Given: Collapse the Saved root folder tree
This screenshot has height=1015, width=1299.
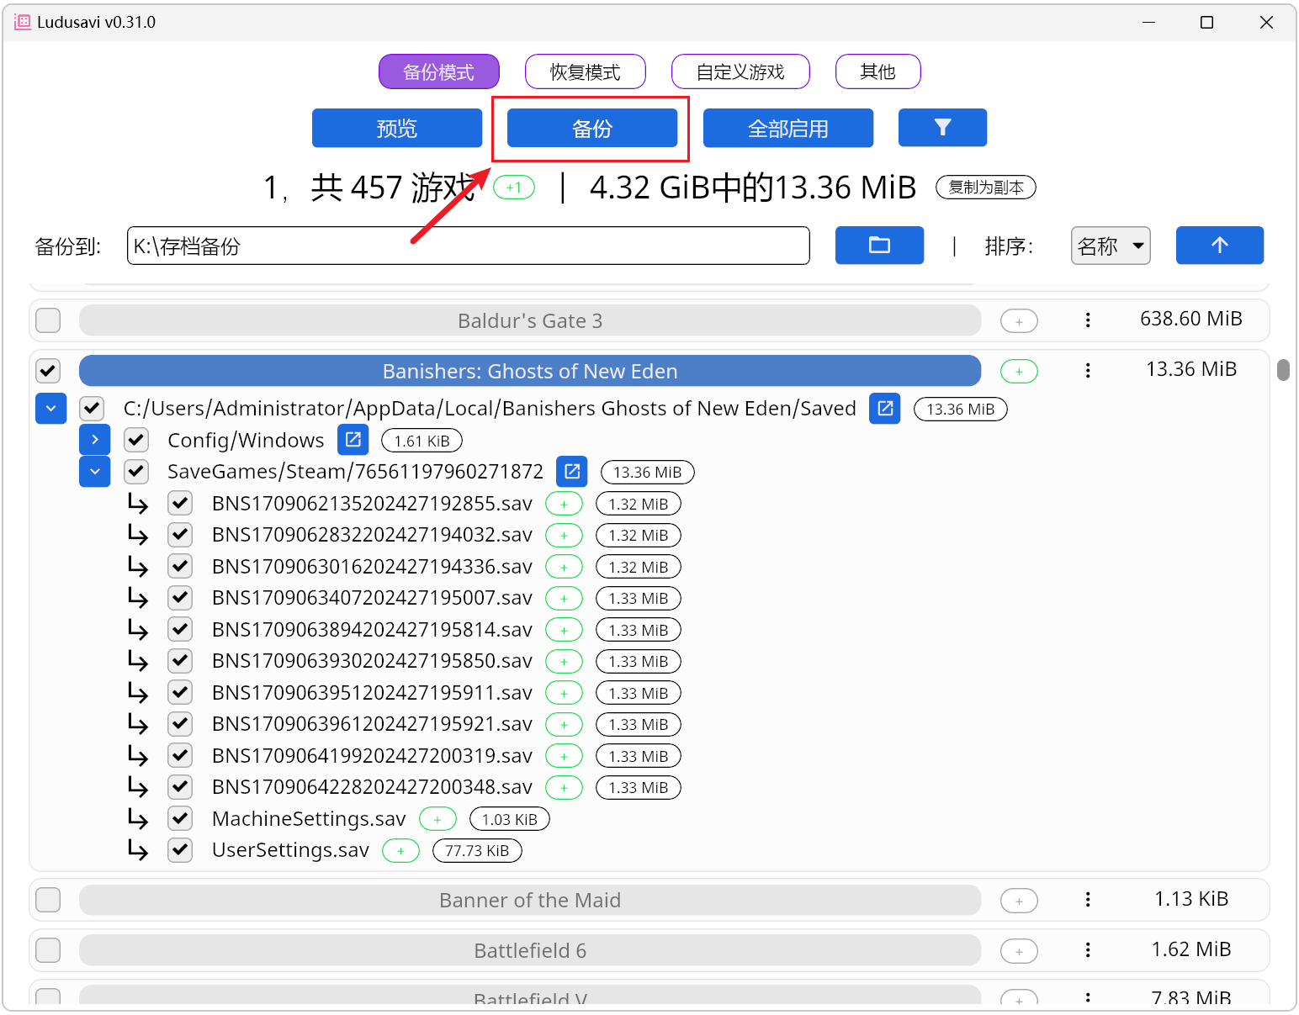Looking at the screenshot, I should click(x=51, y=409).
